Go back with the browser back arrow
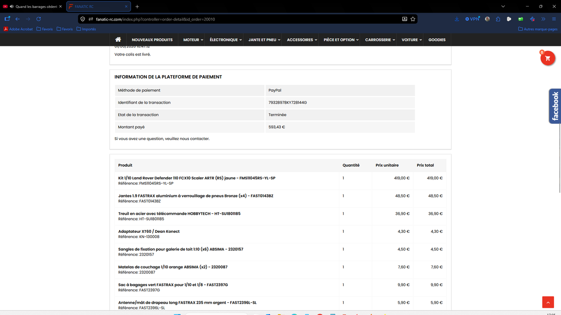 tap(18, 19)
